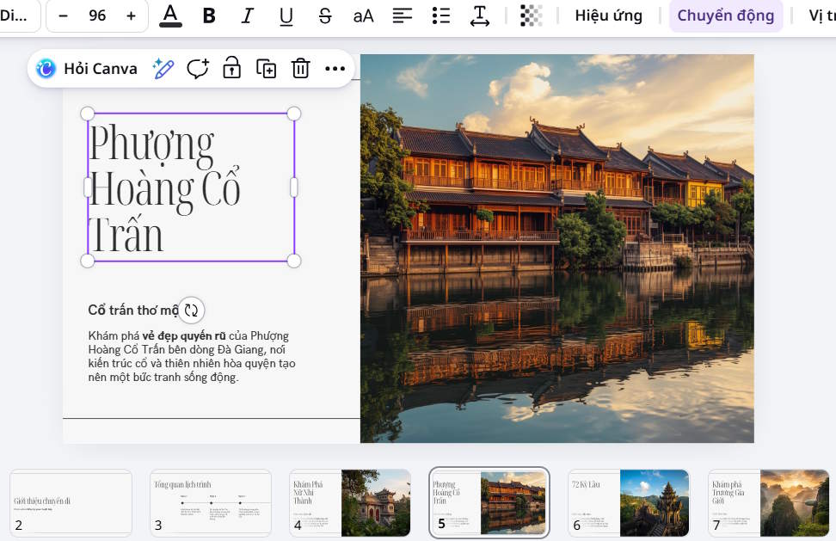This screenshot has width=836, height=541.
Task: Toggle bold formatting
Action: [208, 15]
